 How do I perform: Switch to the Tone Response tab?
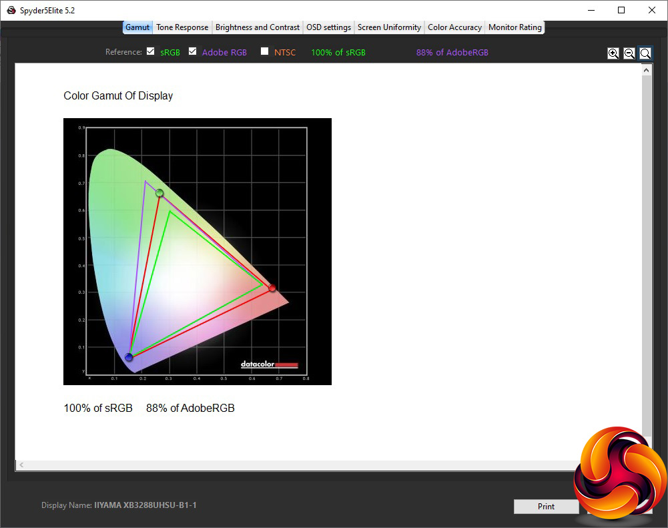click(x=182, y=27)
